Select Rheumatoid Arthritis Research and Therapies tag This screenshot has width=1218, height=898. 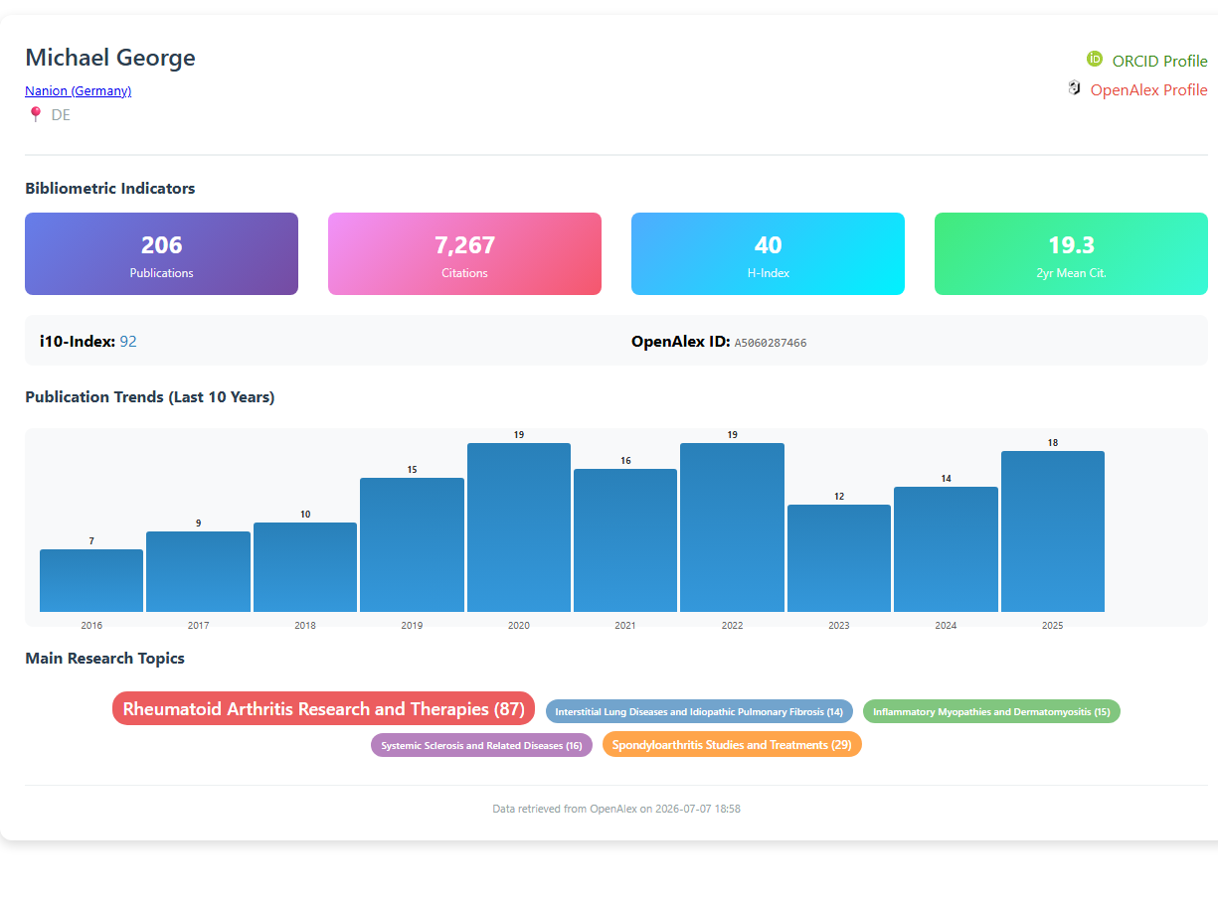[323, 709]
